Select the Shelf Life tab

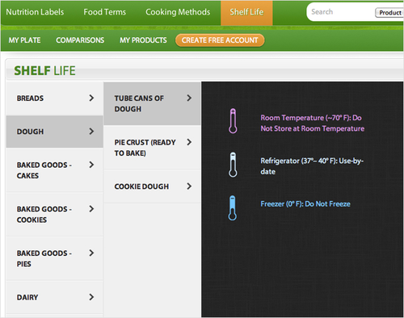coord(246,12)
